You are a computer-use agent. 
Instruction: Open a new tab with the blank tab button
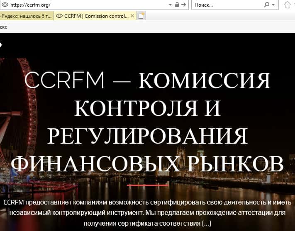click(141, 16)
